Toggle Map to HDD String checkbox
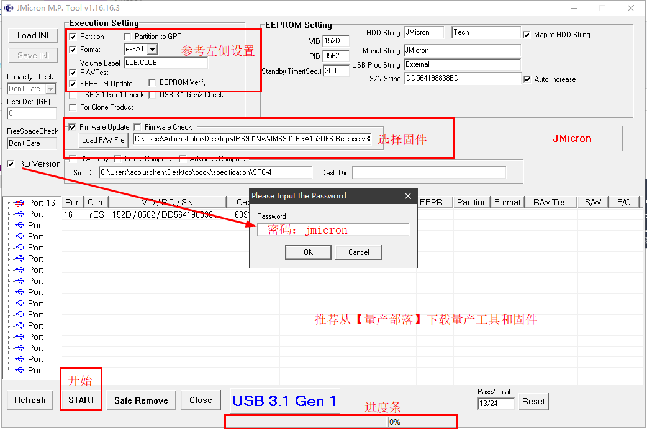The height and width of the screenshot is (429, 647). point(527,35)
